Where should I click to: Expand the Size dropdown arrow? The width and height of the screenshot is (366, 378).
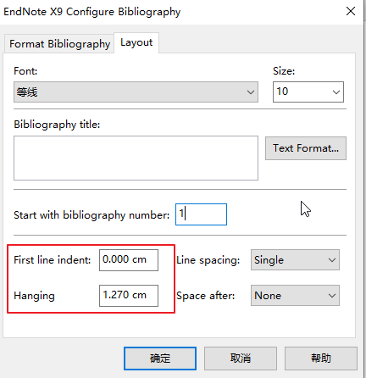(x=335, y=92)
